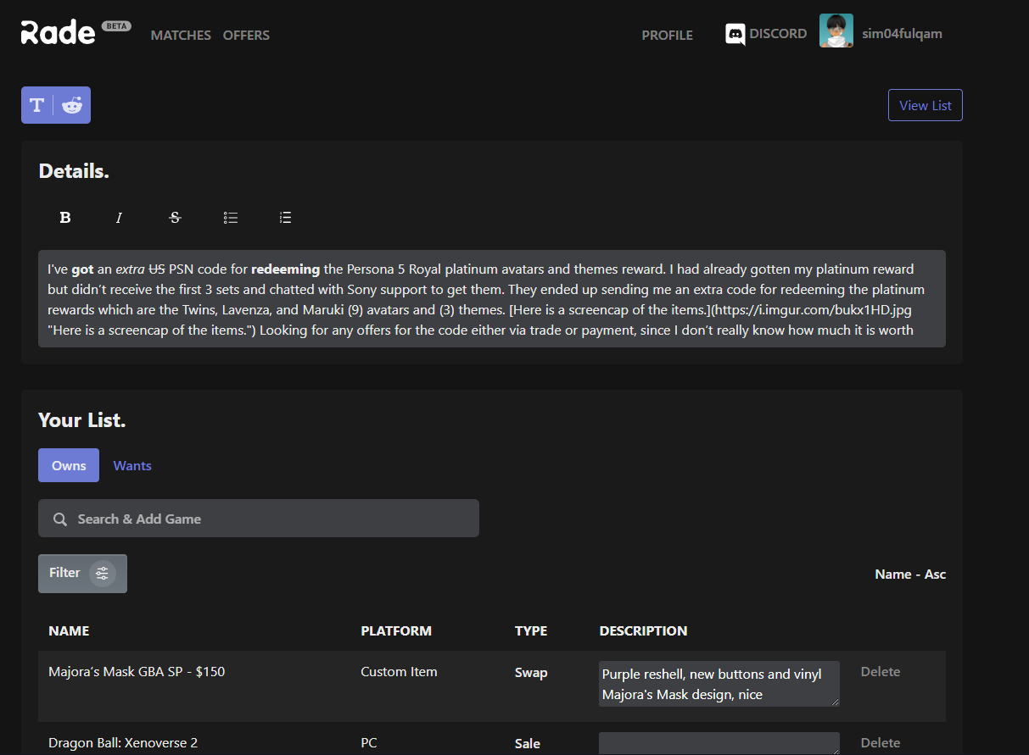Select Majora's Mask GBA SP - $150 name

137,671
